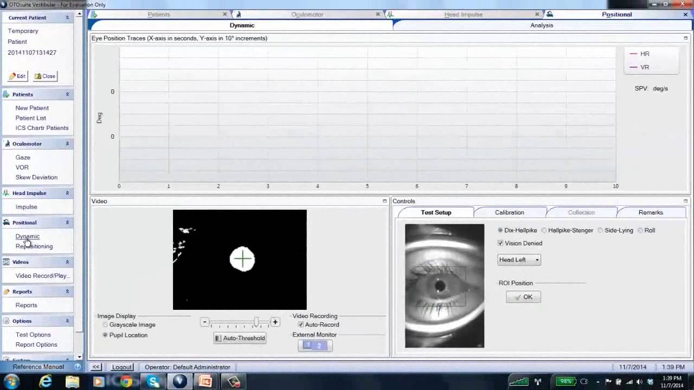694x390 pixels.
Task: Switch to the Oculomotor tab
Action: tap(307, 15)
